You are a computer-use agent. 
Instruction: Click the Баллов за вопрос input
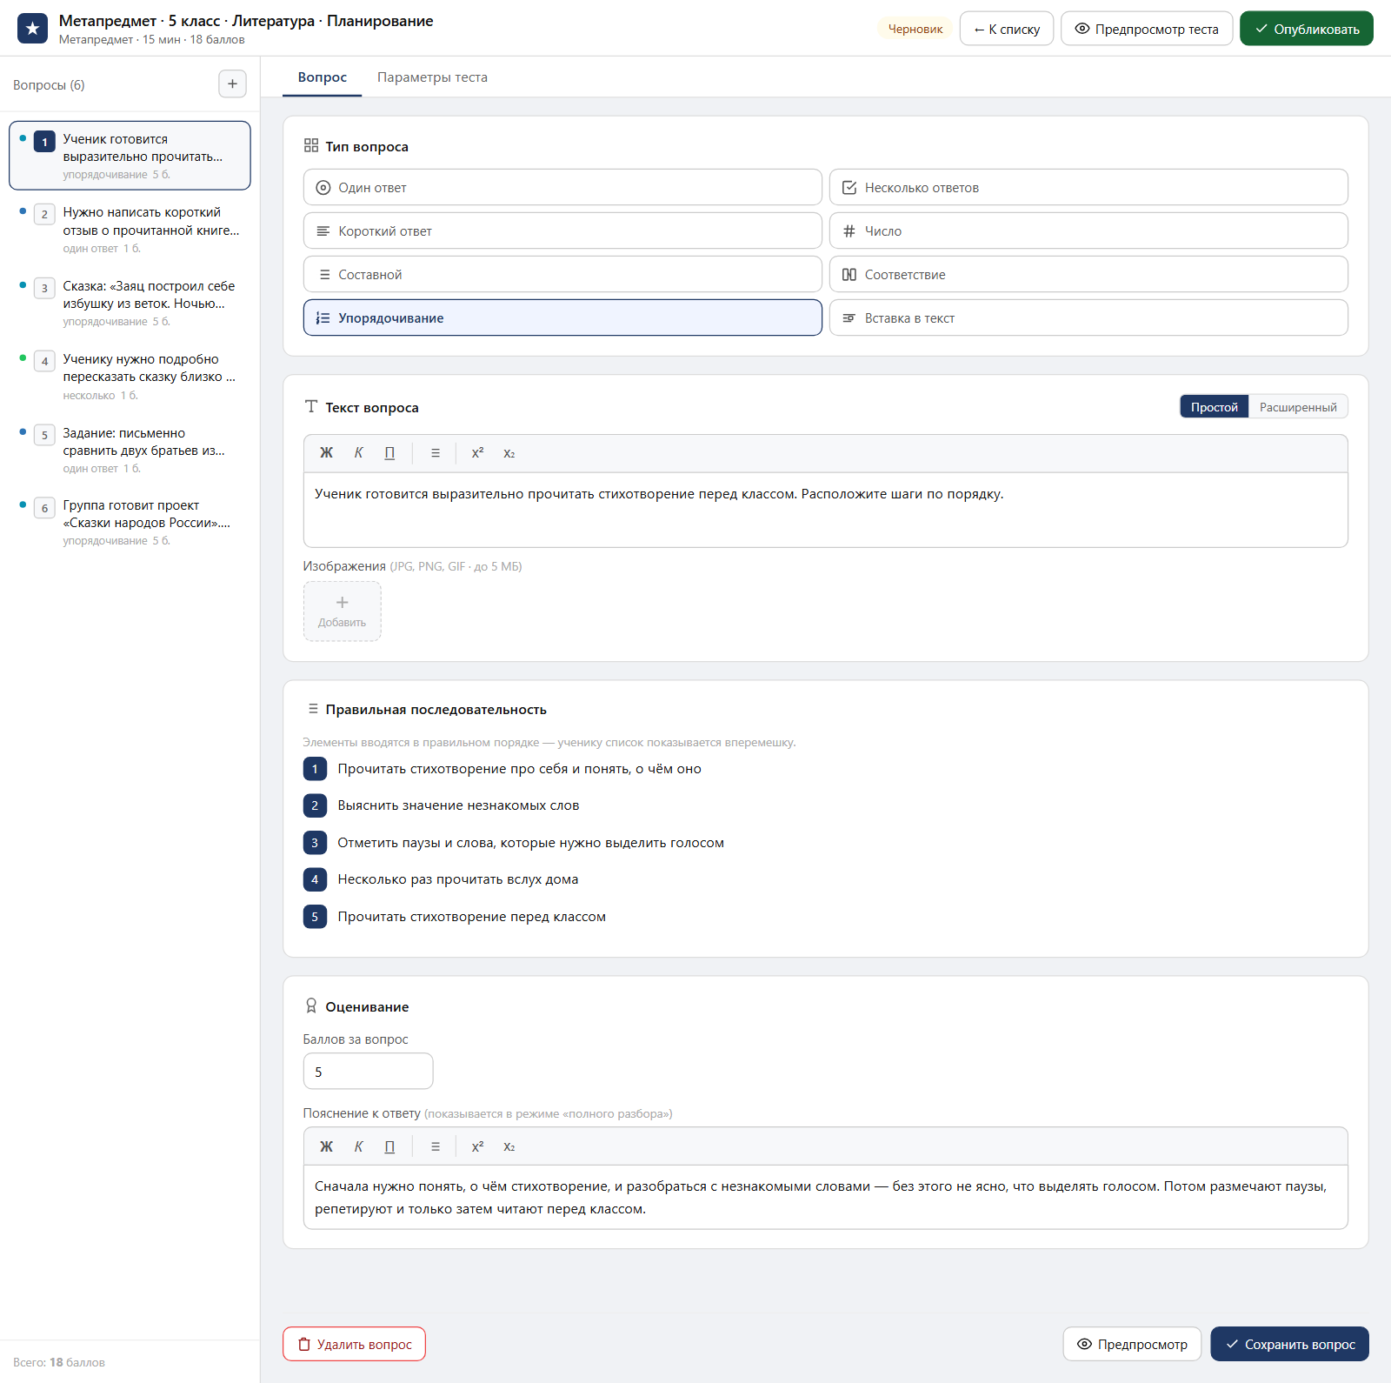368,1072
